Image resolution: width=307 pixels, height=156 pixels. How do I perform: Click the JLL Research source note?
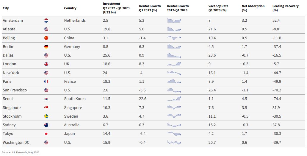click(x=21, y=152)
